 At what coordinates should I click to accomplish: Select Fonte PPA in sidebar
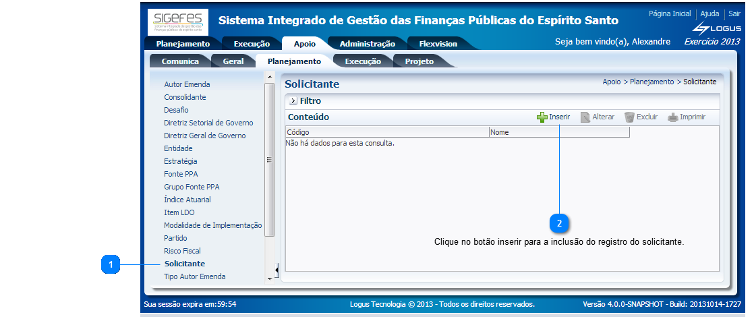[181, 174]
